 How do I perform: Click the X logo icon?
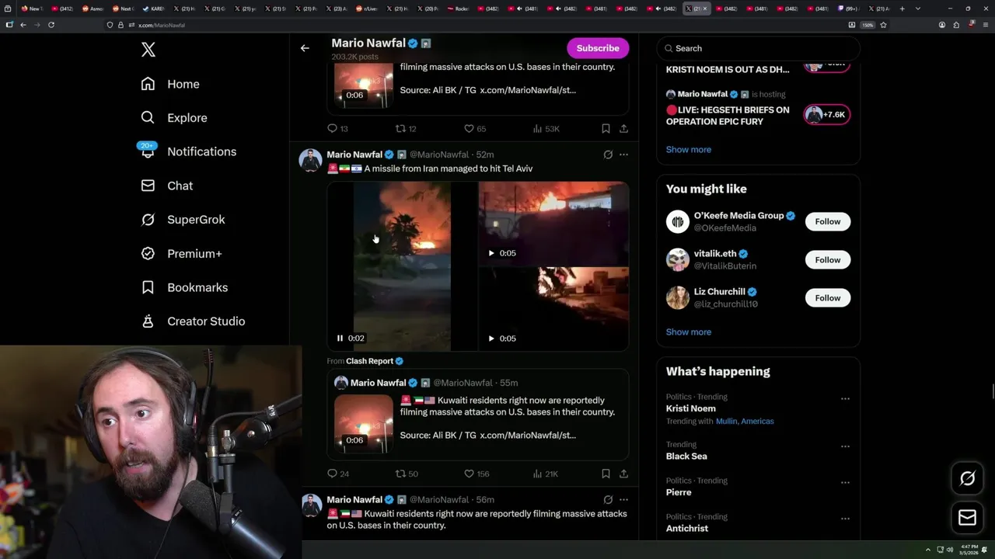tap(148, 50)
